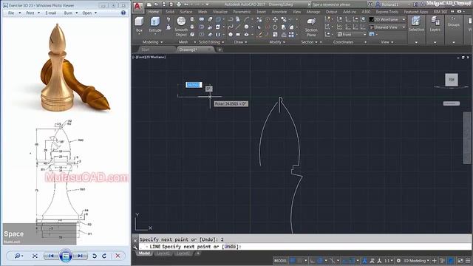Open the 3D Modeling workspace dropdown
Screen dimensions: 473x266
(416, 261)
